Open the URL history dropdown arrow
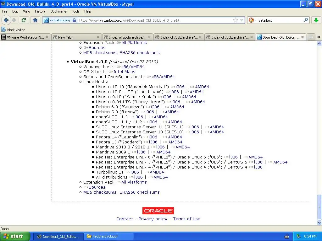Screen dimensions: 322x241 coord(242,20)
